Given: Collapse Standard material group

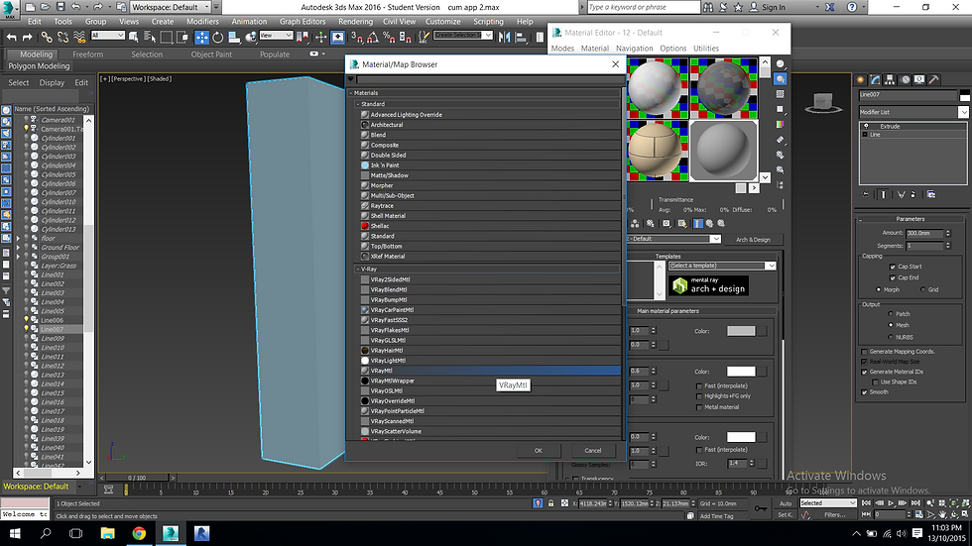Looking at the screenshot, I should tap(358, 104).
